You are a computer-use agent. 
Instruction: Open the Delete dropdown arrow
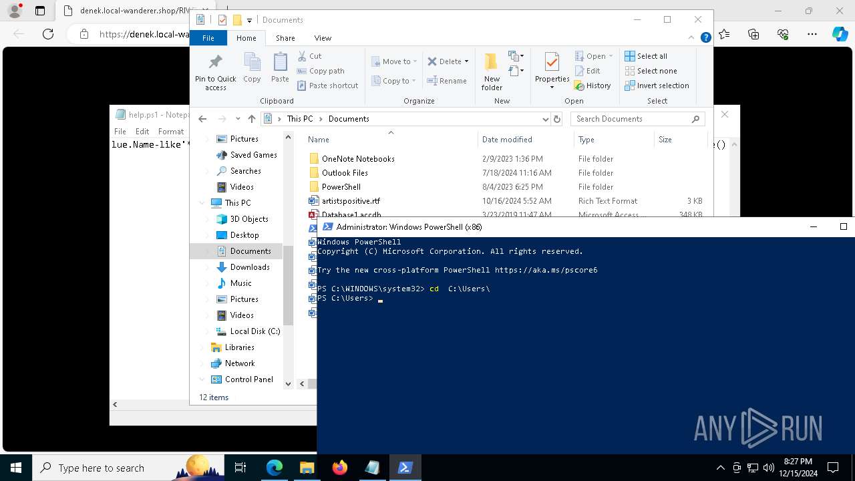tap(466, 61)
